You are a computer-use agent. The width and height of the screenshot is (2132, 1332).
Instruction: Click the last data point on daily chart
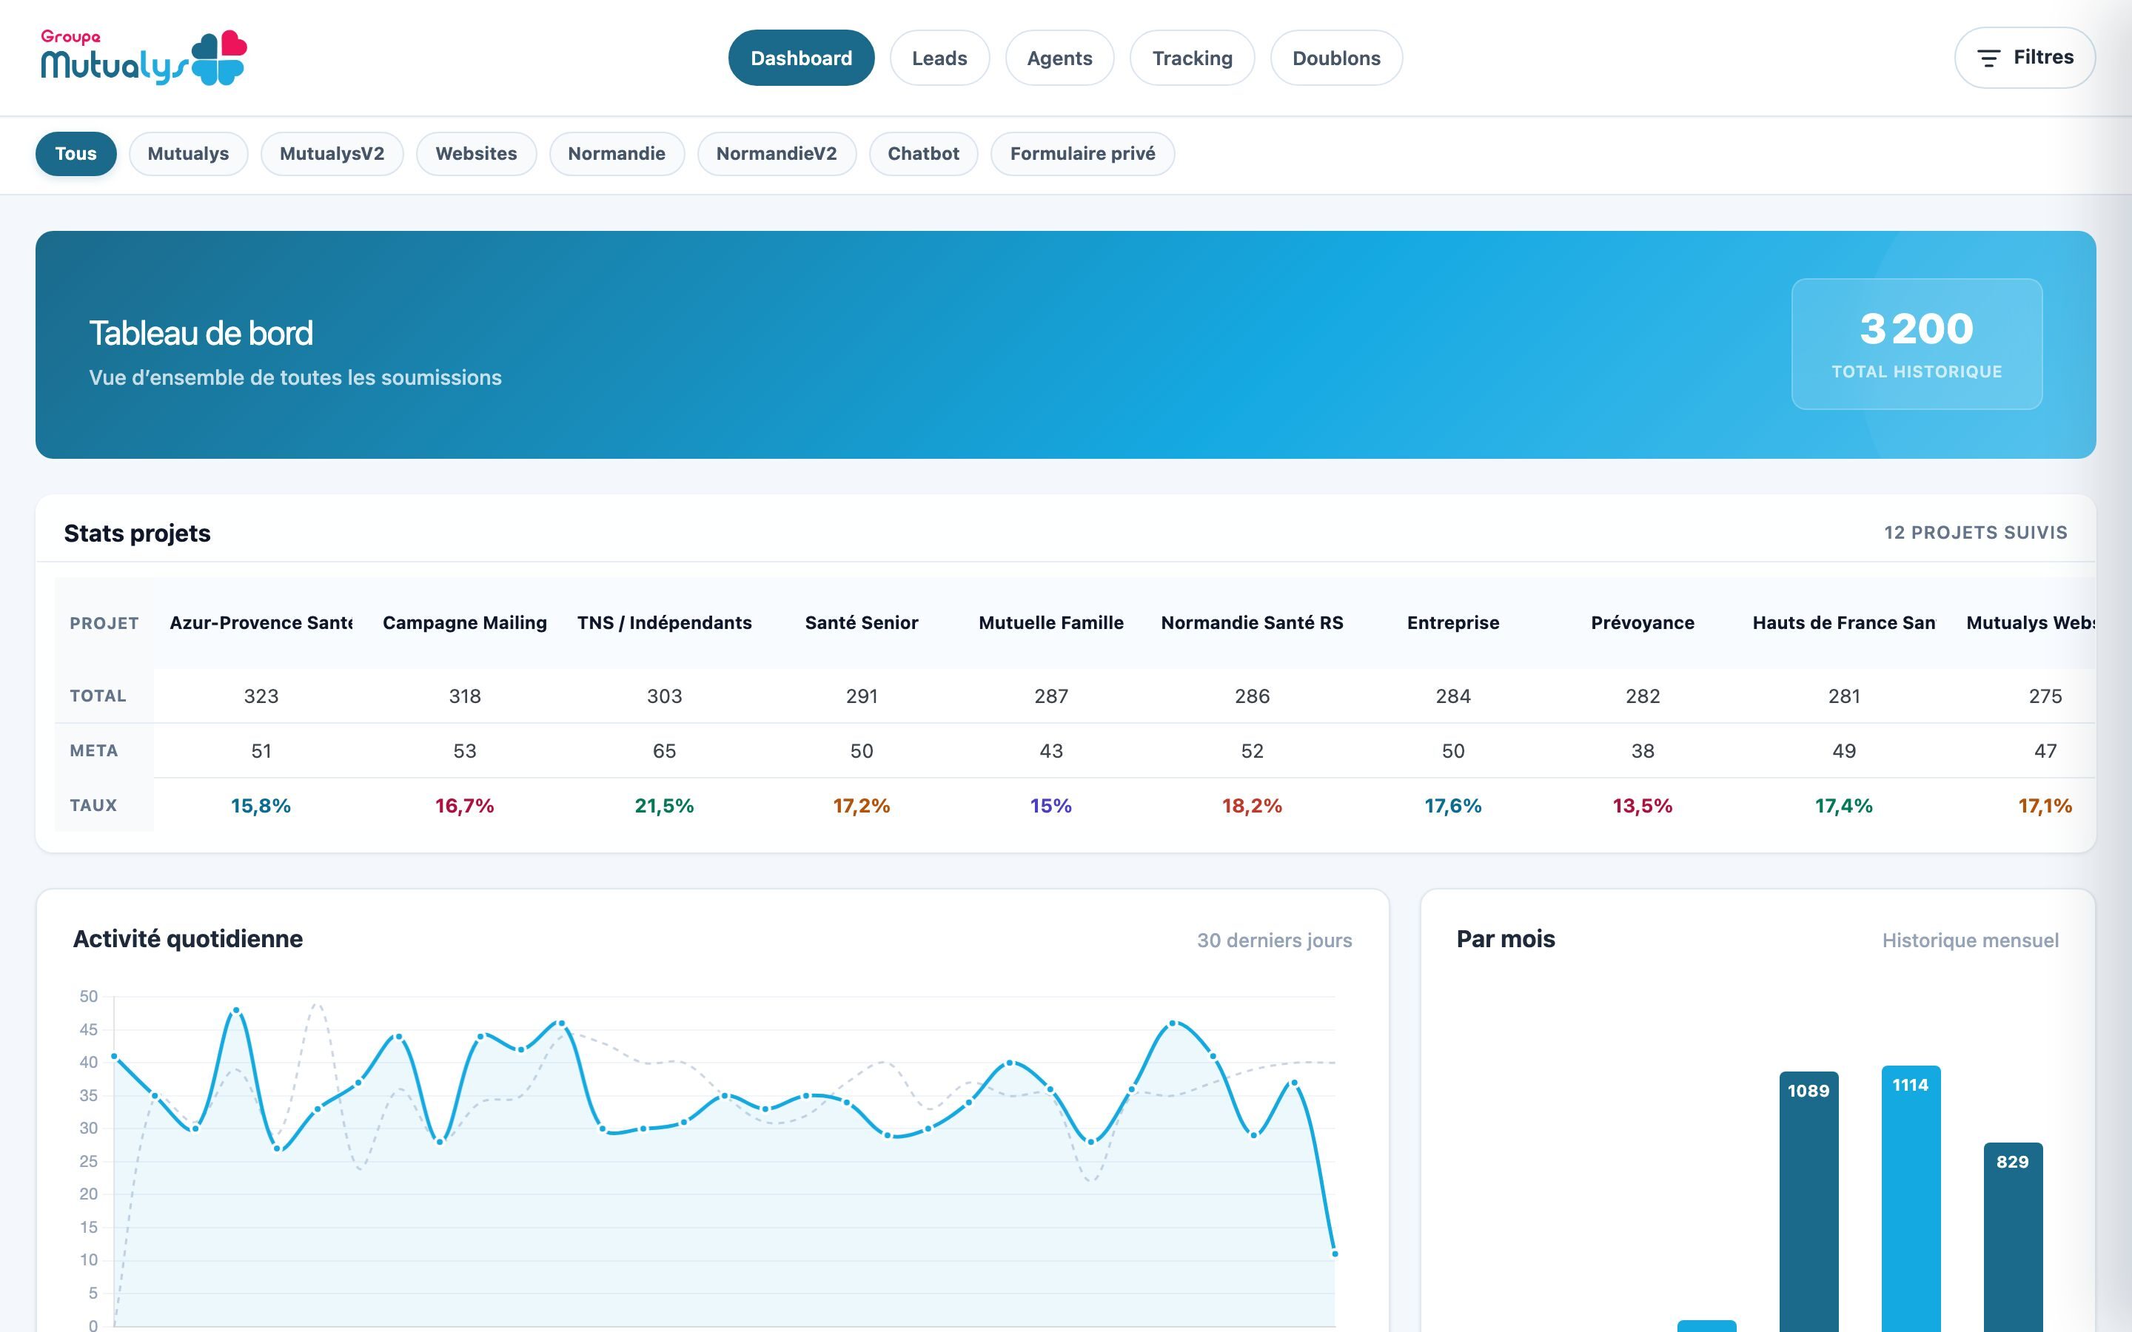[1335, 1253]
